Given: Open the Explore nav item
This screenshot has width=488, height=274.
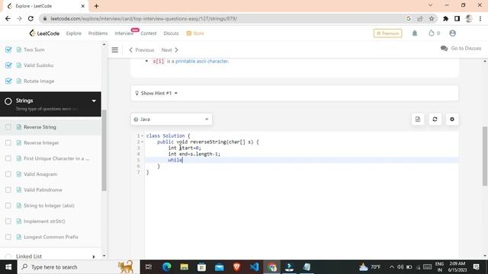Looking at the screenshot, I should (x=74, y=33).
